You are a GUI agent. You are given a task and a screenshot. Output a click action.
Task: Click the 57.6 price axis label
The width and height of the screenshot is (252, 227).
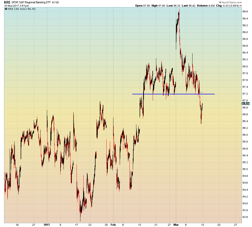(x=245, y=80)
